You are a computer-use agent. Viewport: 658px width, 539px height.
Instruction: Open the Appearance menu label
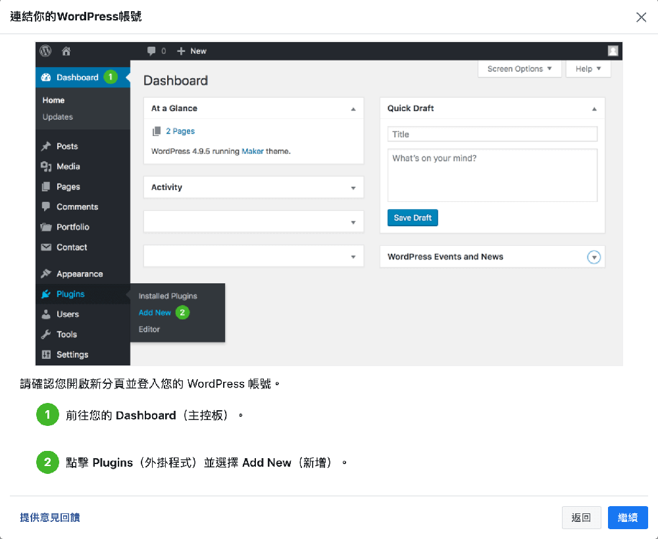80,273
